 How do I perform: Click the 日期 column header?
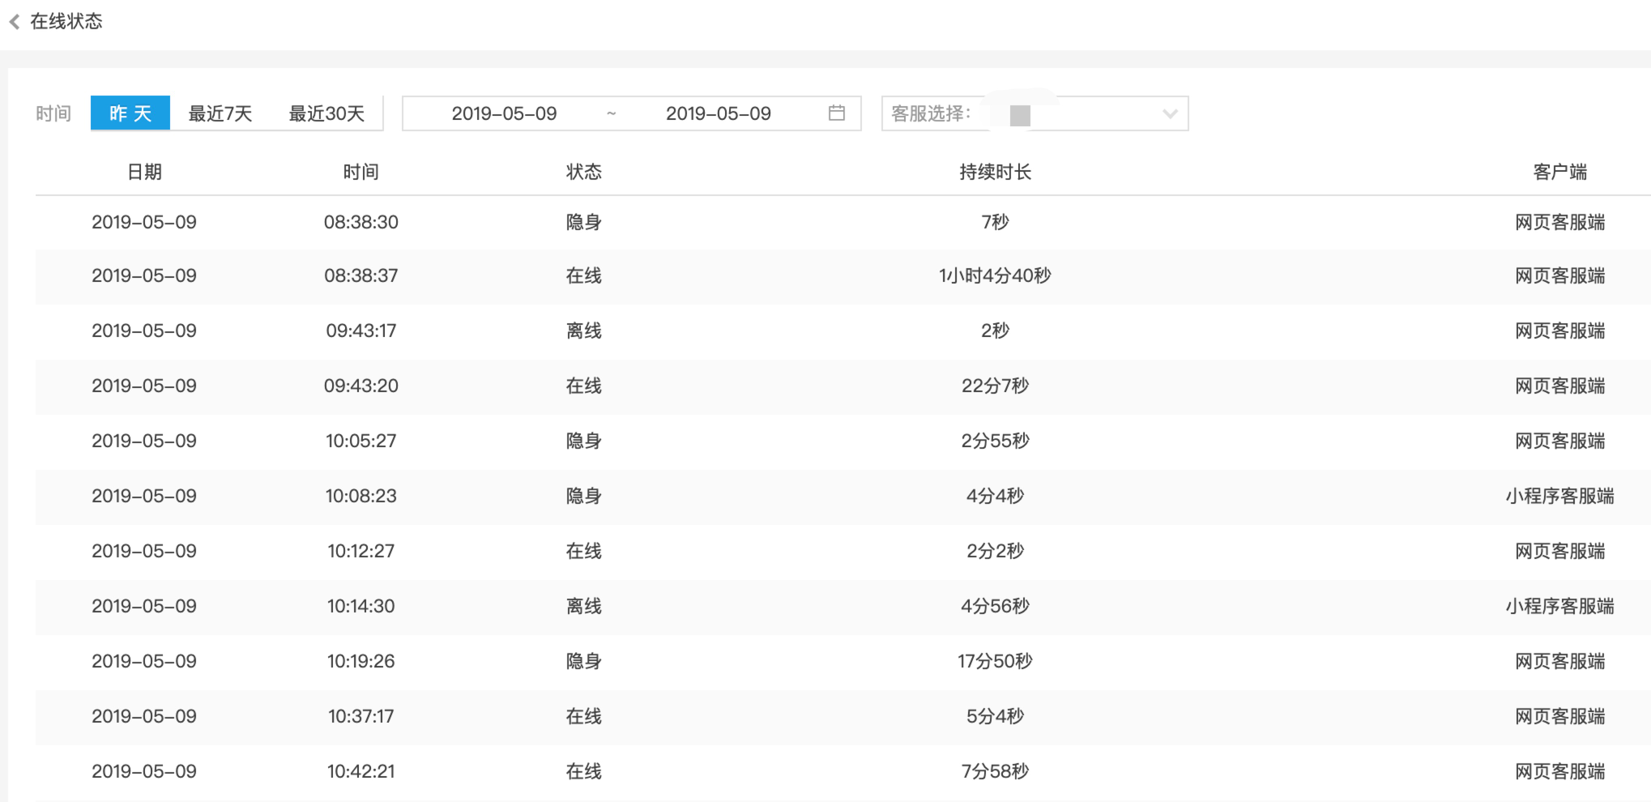[144, 171]
